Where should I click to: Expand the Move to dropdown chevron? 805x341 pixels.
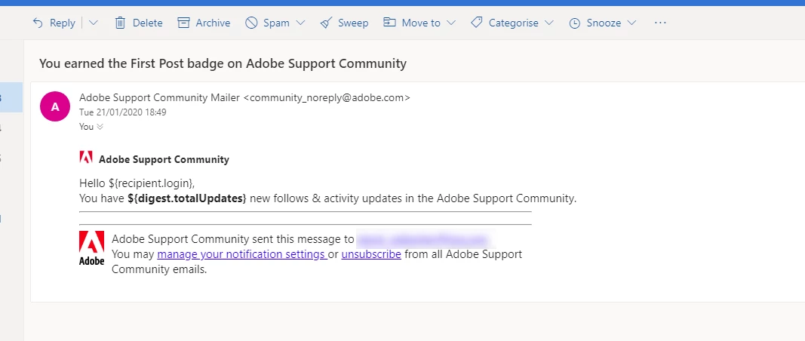coord(451,23)
